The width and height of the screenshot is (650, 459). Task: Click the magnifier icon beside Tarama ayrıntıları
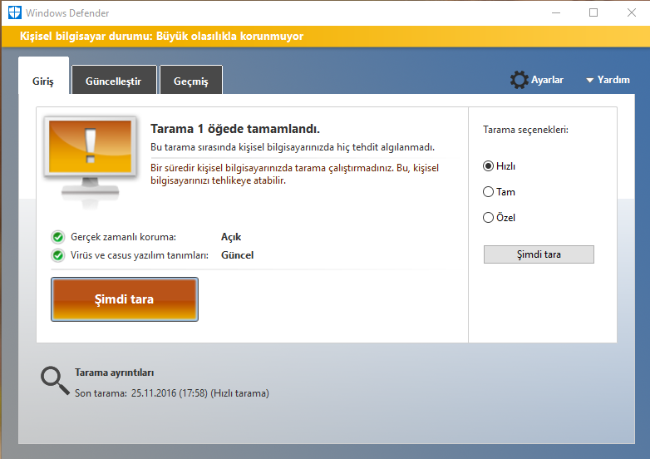(x=55, y=380)
